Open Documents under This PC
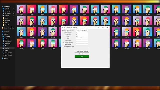This screenshot has width=160, height=90. (7, 41)
